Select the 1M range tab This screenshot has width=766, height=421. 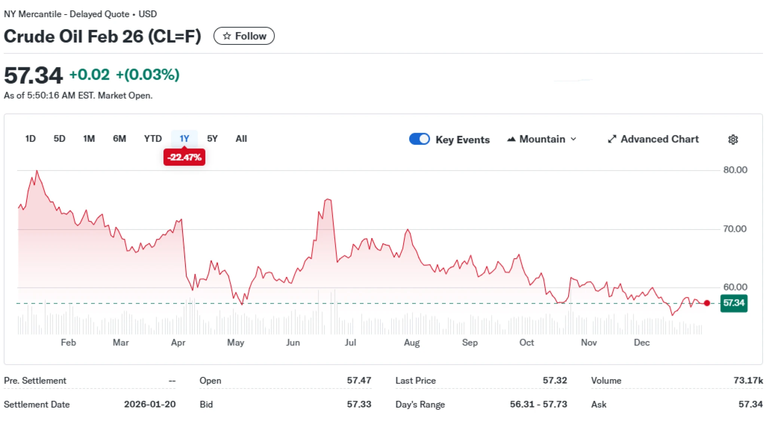(89, 139)
